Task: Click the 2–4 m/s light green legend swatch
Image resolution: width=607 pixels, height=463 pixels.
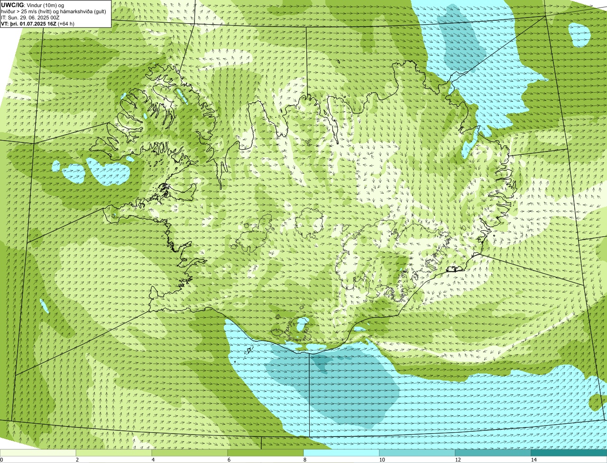Action: pos(114,453)
